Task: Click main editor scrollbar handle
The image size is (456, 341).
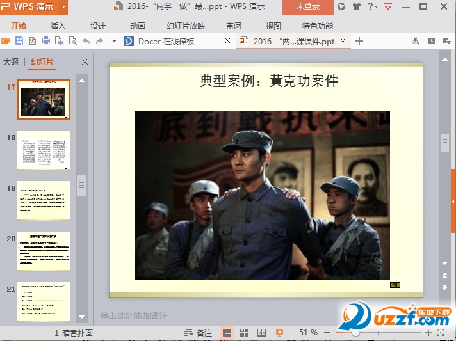Action: point(444,142)
